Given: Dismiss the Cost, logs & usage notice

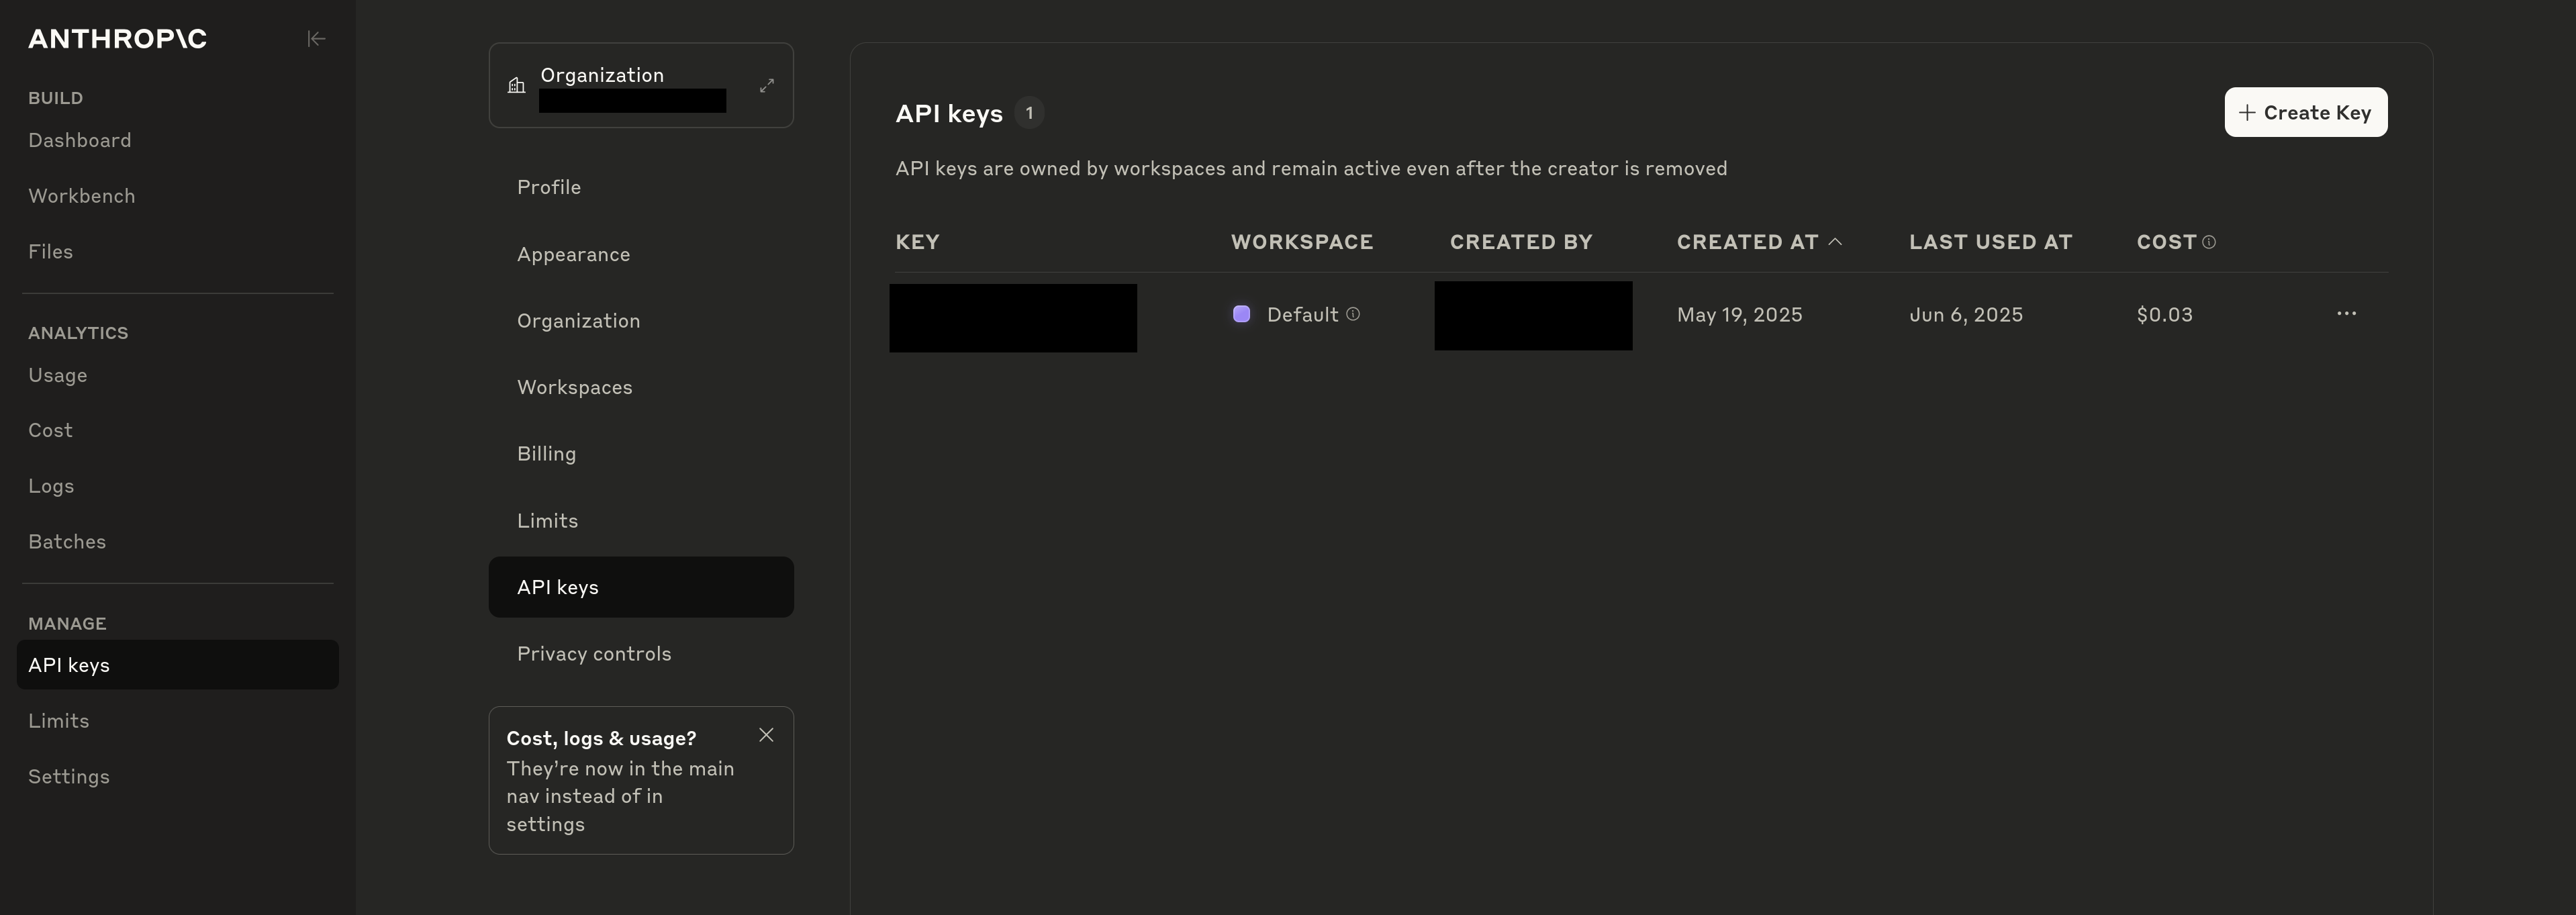Looking at the screenshot, I should [x=766, y=735].
